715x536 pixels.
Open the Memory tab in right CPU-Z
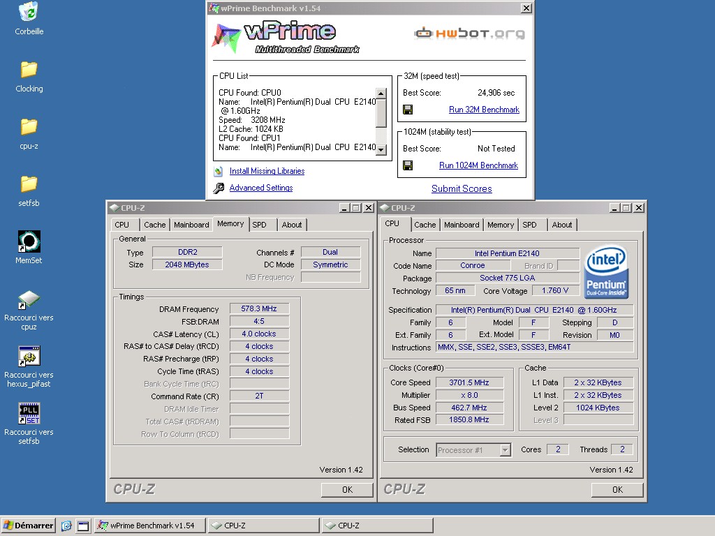500,225
